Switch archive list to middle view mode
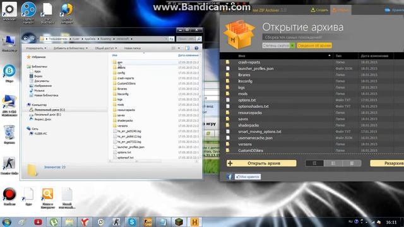The image size is (404, 227). click(333, 163)
